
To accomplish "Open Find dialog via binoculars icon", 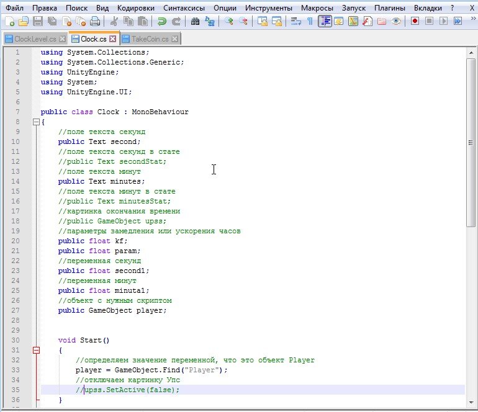I will coord(195,21).
